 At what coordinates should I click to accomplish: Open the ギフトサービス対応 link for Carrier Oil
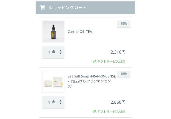(x=111, y=61)
